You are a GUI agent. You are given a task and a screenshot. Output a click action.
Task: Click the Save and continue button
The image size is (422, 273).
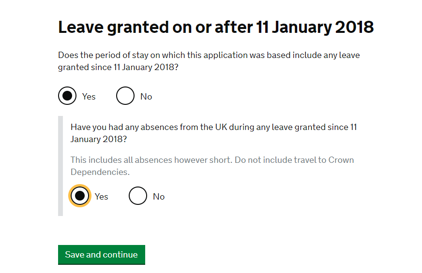(101, 255)
